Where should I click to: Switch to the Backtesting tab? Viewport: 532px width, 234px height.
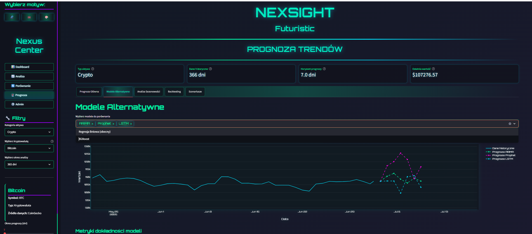click(x=174, y=92)
